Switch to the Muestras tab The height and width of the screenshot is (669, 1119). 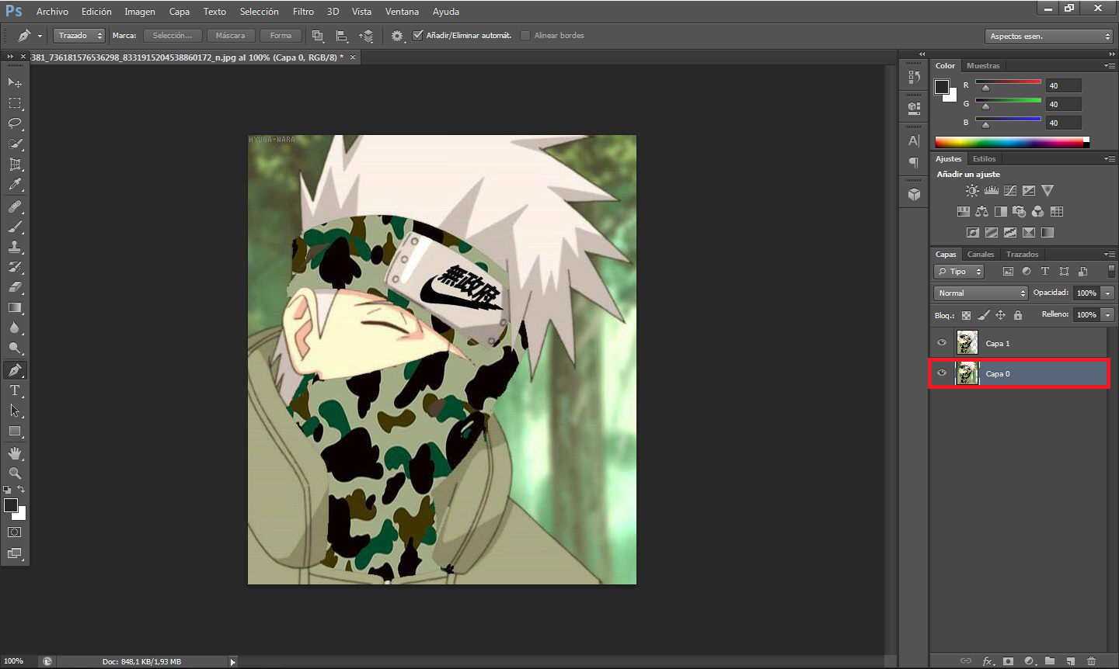[x=983, y=66]
